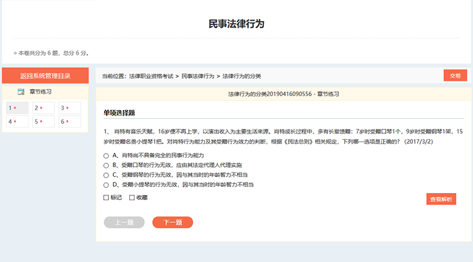Select answer option B radio button
473x262 pixels.
pos(106,165)
